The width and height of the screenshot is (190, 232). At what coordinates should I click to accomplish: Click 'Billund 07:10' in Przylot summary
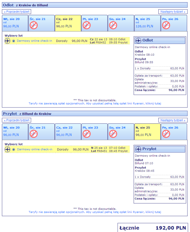coord(144,163)
